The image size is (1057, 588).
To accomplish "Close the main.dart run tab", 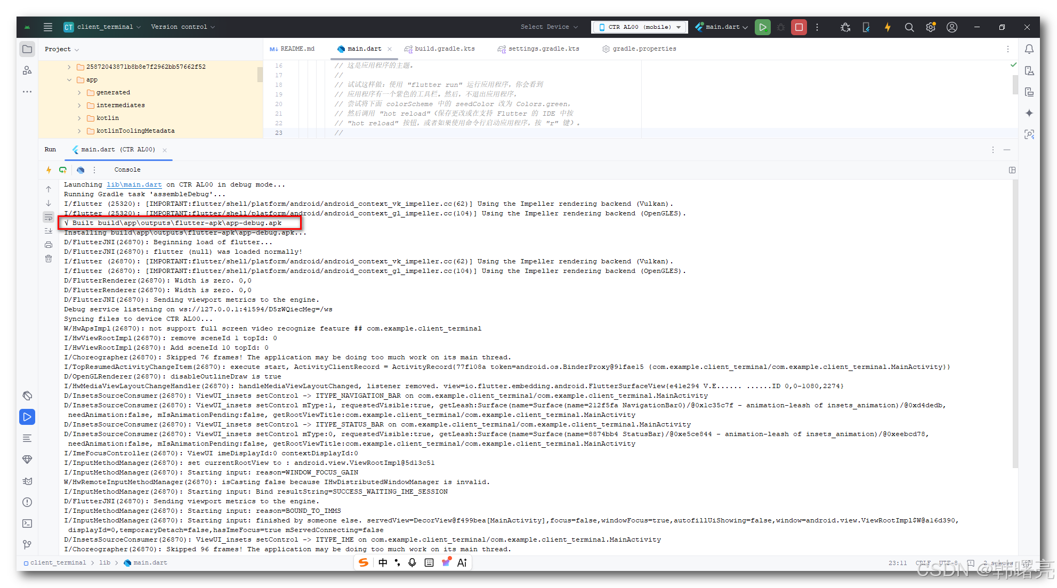I will 165,150.
